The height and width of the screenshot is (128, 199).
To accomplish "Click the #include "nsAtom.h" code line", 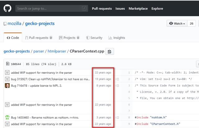I will (150, 117).
